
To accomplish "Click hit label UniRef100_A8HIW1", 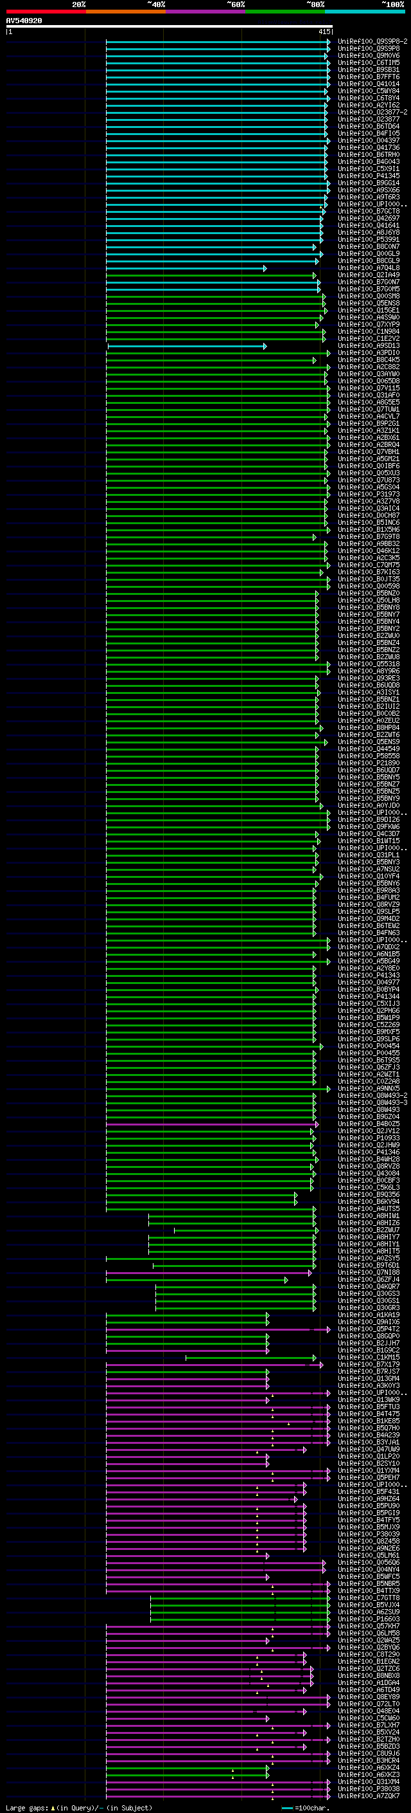I will 368,1216.
